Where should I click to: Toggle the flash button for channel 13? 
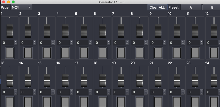[x=10, y=102]
